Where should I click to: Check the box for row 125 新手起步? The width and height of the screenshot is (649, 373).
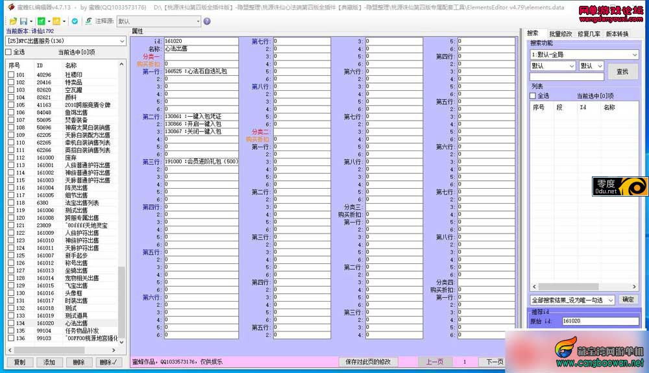(x=11, y=256)
